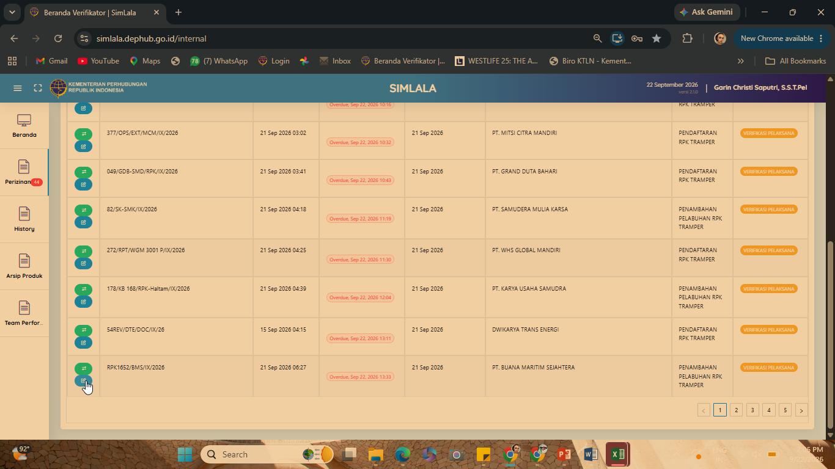Open Perizinan menu with 44 badge

pos(24,173)
